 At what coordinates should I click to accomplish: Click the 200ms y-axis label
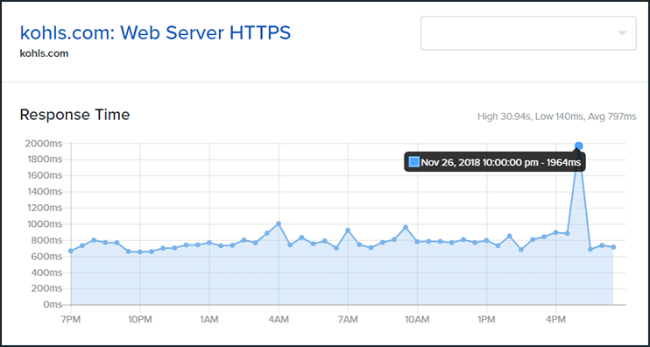pyautogui.click(x=46, y=289)
